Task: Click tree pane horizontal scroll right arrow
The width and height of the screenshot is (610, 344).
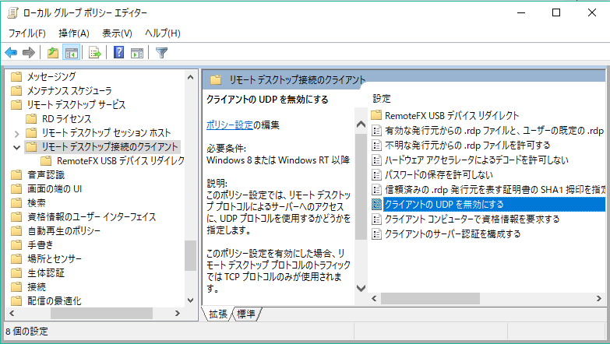Action: [x=178, y=314]
